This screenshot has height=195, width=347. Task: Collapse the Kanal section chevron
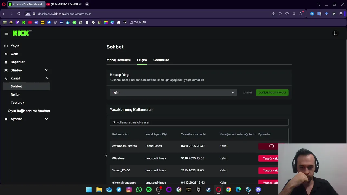47,78
